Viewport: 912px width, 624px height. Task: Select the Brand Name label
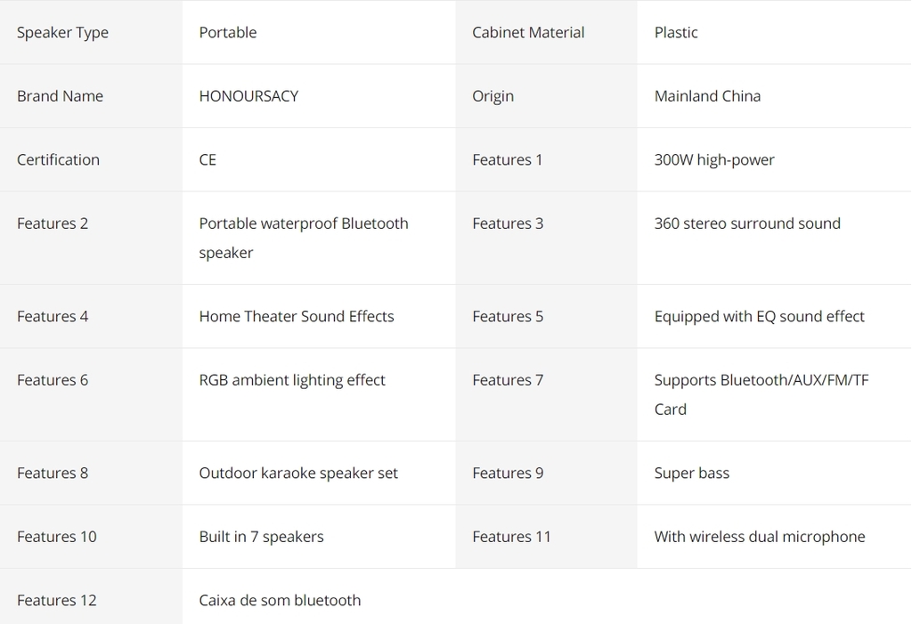tap(60, 96)
